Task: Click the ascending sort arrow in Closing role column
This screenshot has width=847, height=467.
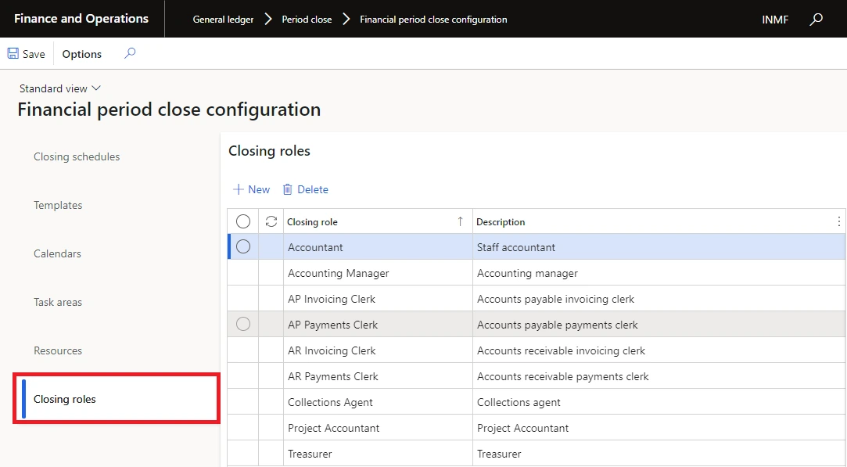Action: [x=460, y=221]
